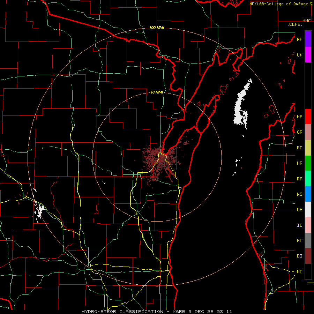Pick the dark green HR legend swatch

[308, 163]
